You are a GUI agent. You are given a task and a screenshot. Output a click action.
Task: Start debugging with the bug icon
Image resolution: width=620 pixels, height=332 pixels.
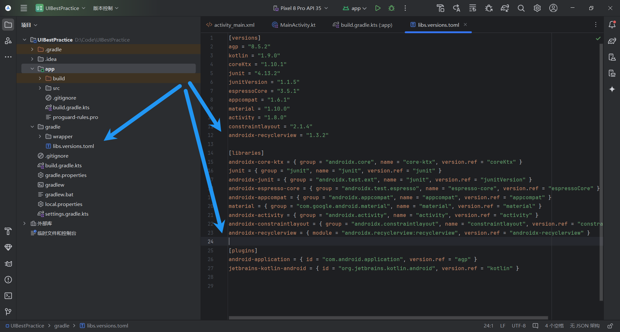[392, 8]
